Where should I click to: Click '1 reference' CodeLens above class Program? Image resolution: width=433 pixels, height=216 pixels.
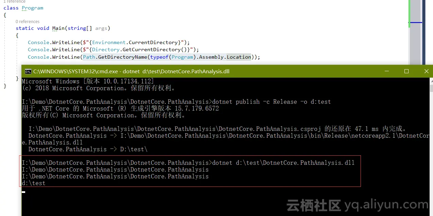(14, 1)
